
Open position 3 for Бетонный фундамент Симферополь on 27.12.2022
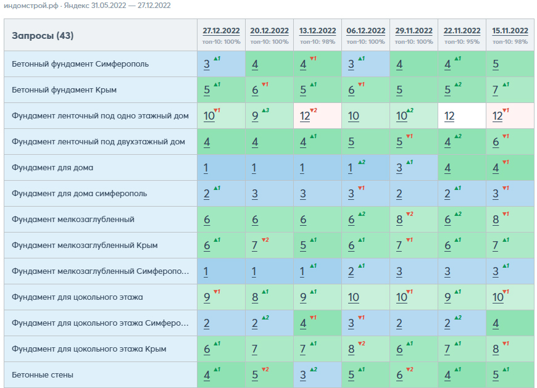point(207,64)
